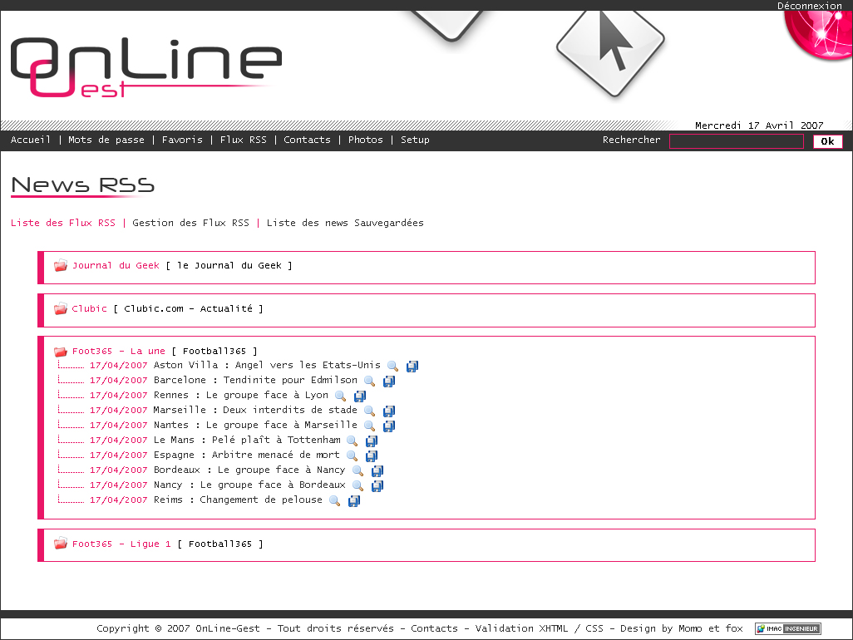Open the Setup menu item

tap(415, 140)
